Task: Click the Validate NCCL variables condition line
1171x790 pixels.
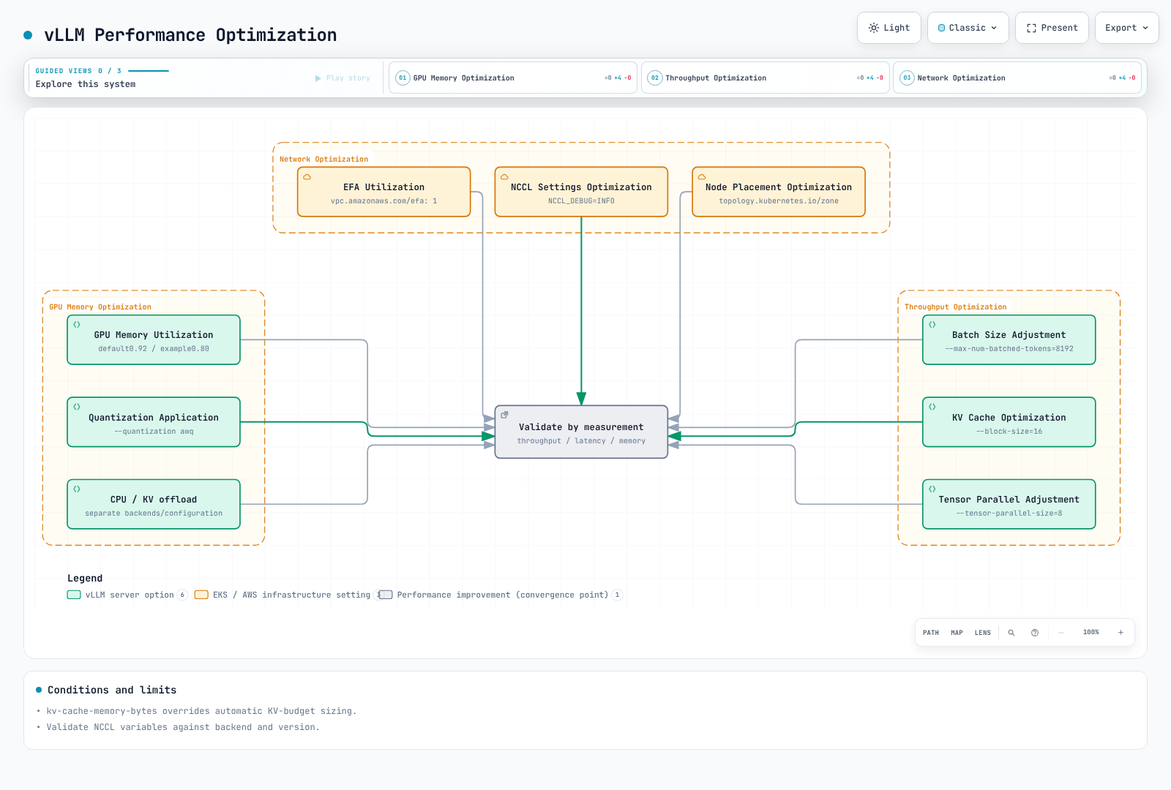Action: [183, 727]
